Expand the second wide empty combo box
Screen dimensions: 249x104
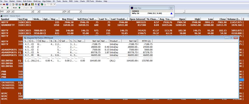[63, 11]
